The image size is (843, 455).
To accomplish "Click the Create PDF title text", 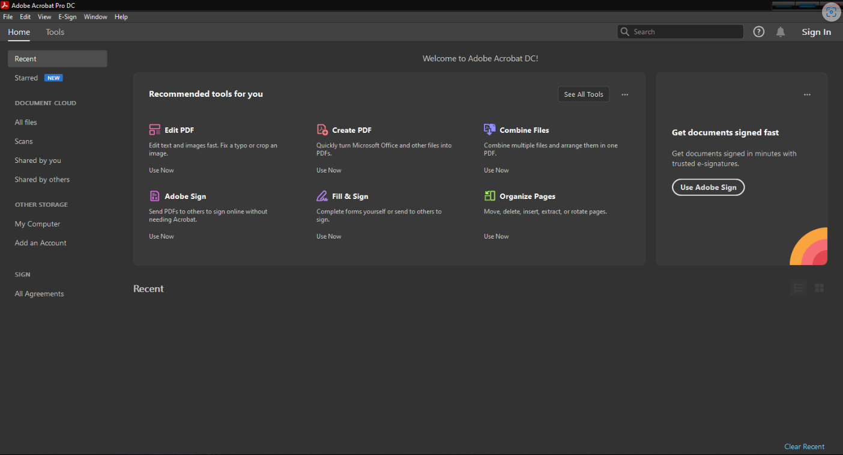I will tap(352, 130).
